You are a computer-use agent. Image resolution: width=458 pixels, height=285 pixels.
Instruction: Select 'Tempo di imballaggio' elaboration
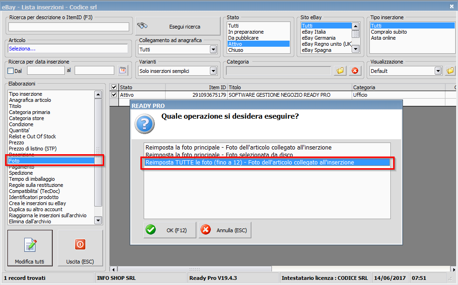coord(51,179)
